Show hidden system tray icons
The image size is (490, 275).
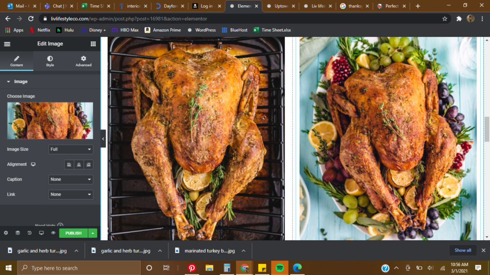(396, 268)
